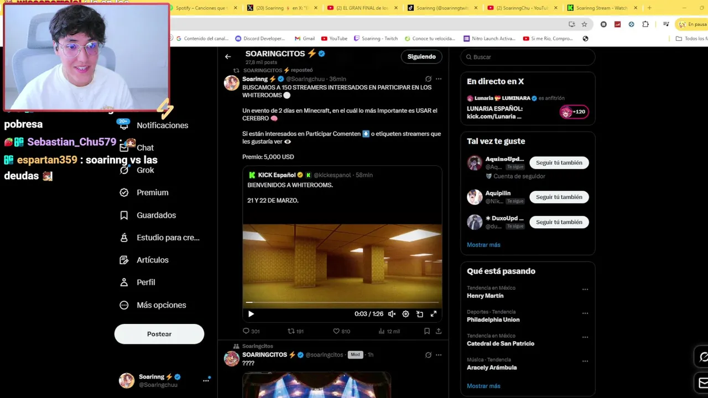
Task: Open the Estudio para creadores icon
Action: pos(124,238)
